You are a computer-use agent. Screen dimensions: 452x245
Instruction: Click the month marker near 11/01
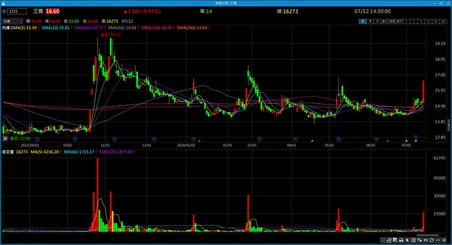point(114,139)
